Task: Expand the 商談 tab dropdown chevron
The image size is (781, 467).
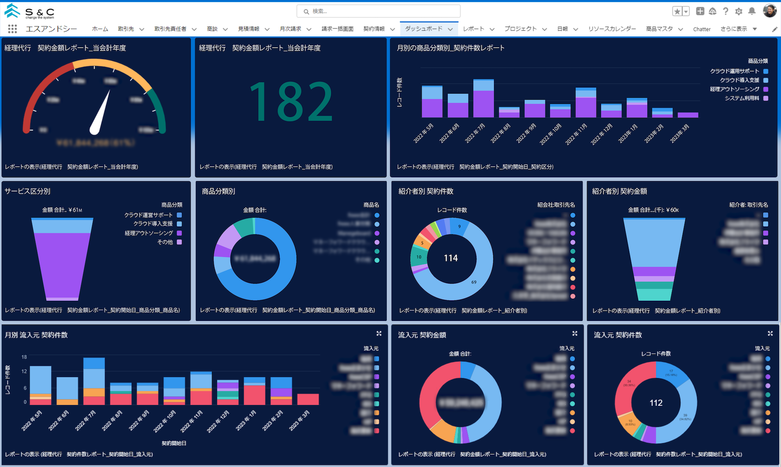Action: (x=225, y=29)
